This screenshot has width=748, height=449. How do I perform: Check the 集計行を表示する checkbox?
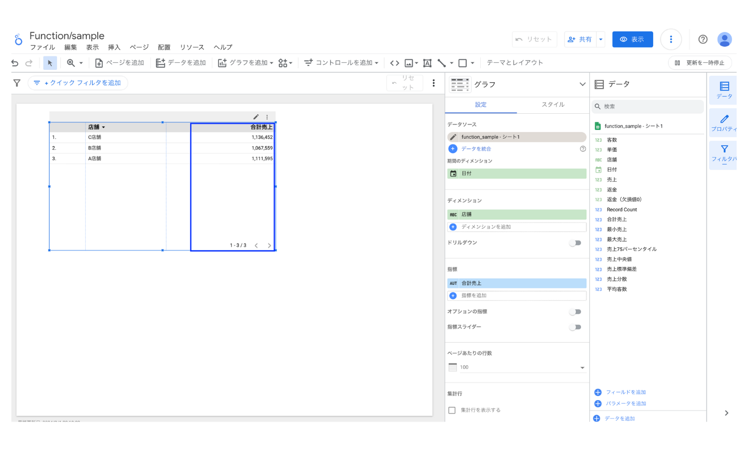[452, 410]
